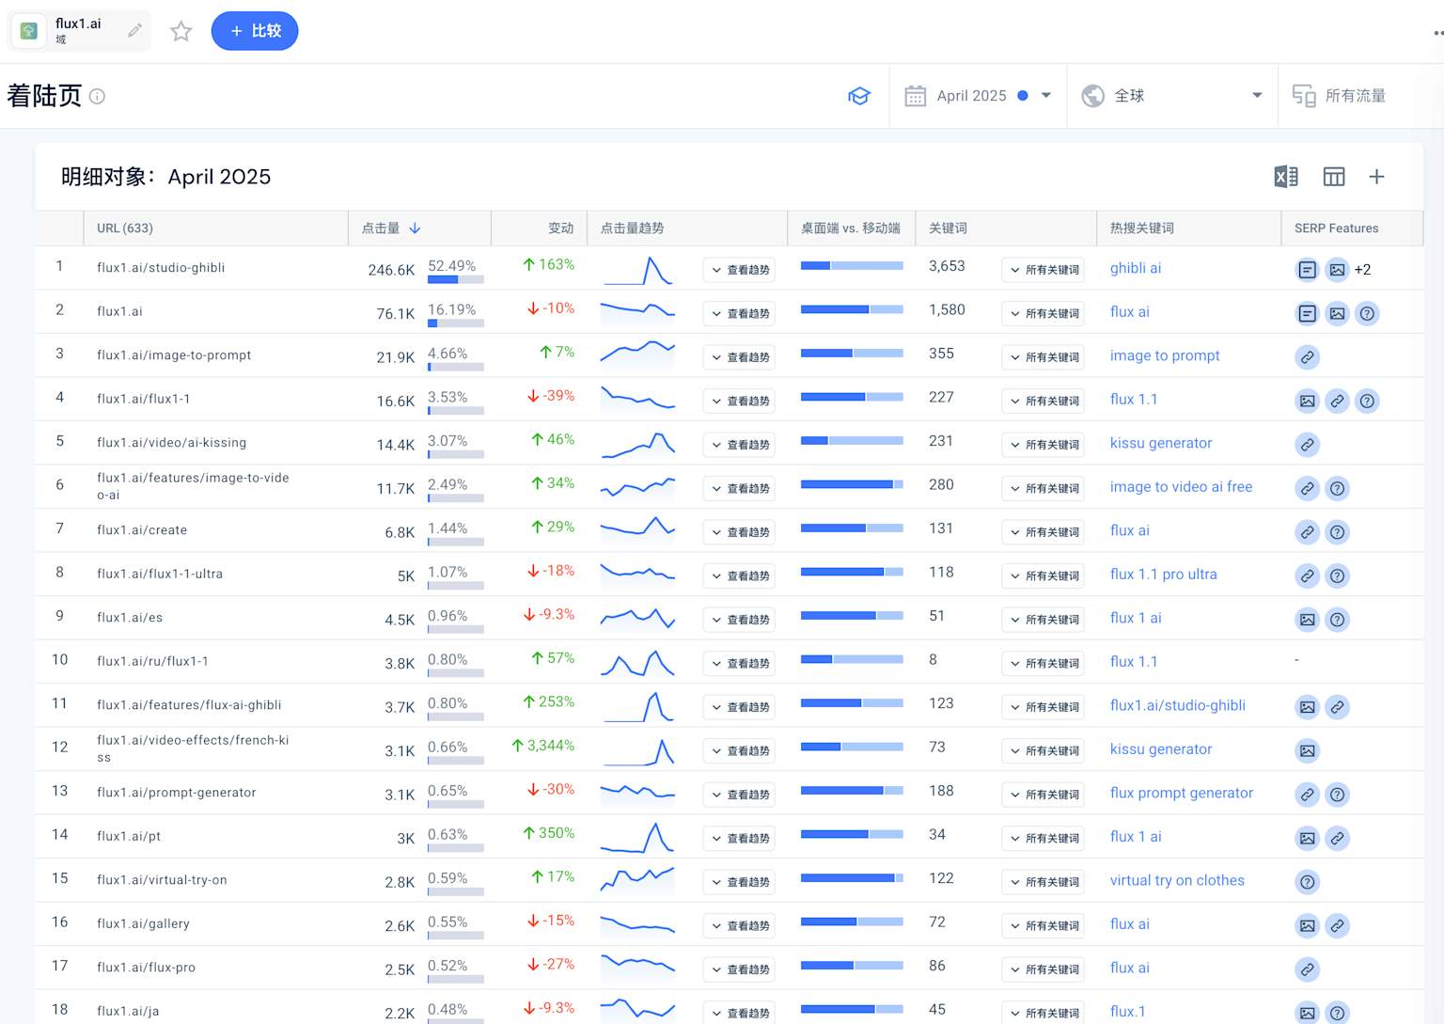Click the flux1.ai/studio-ghibli keyword link
Screen dimensions: 1444x1024
point(1178,705)
